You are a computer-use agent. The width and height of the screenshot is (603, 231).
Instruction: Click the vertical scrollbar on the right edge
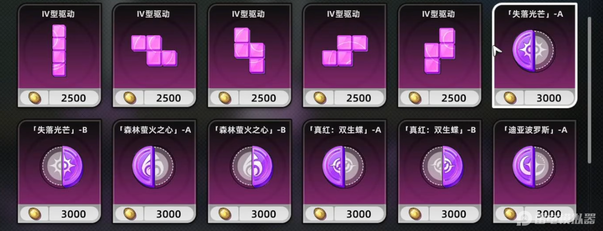click(590, 91)
